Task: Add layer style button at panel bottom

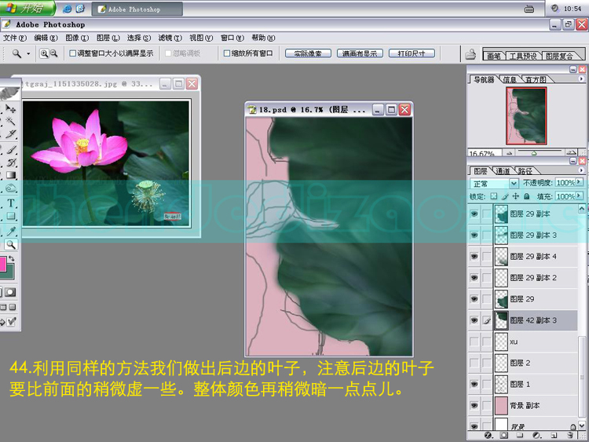Action: pyautogui.click(x=488, y=435)
